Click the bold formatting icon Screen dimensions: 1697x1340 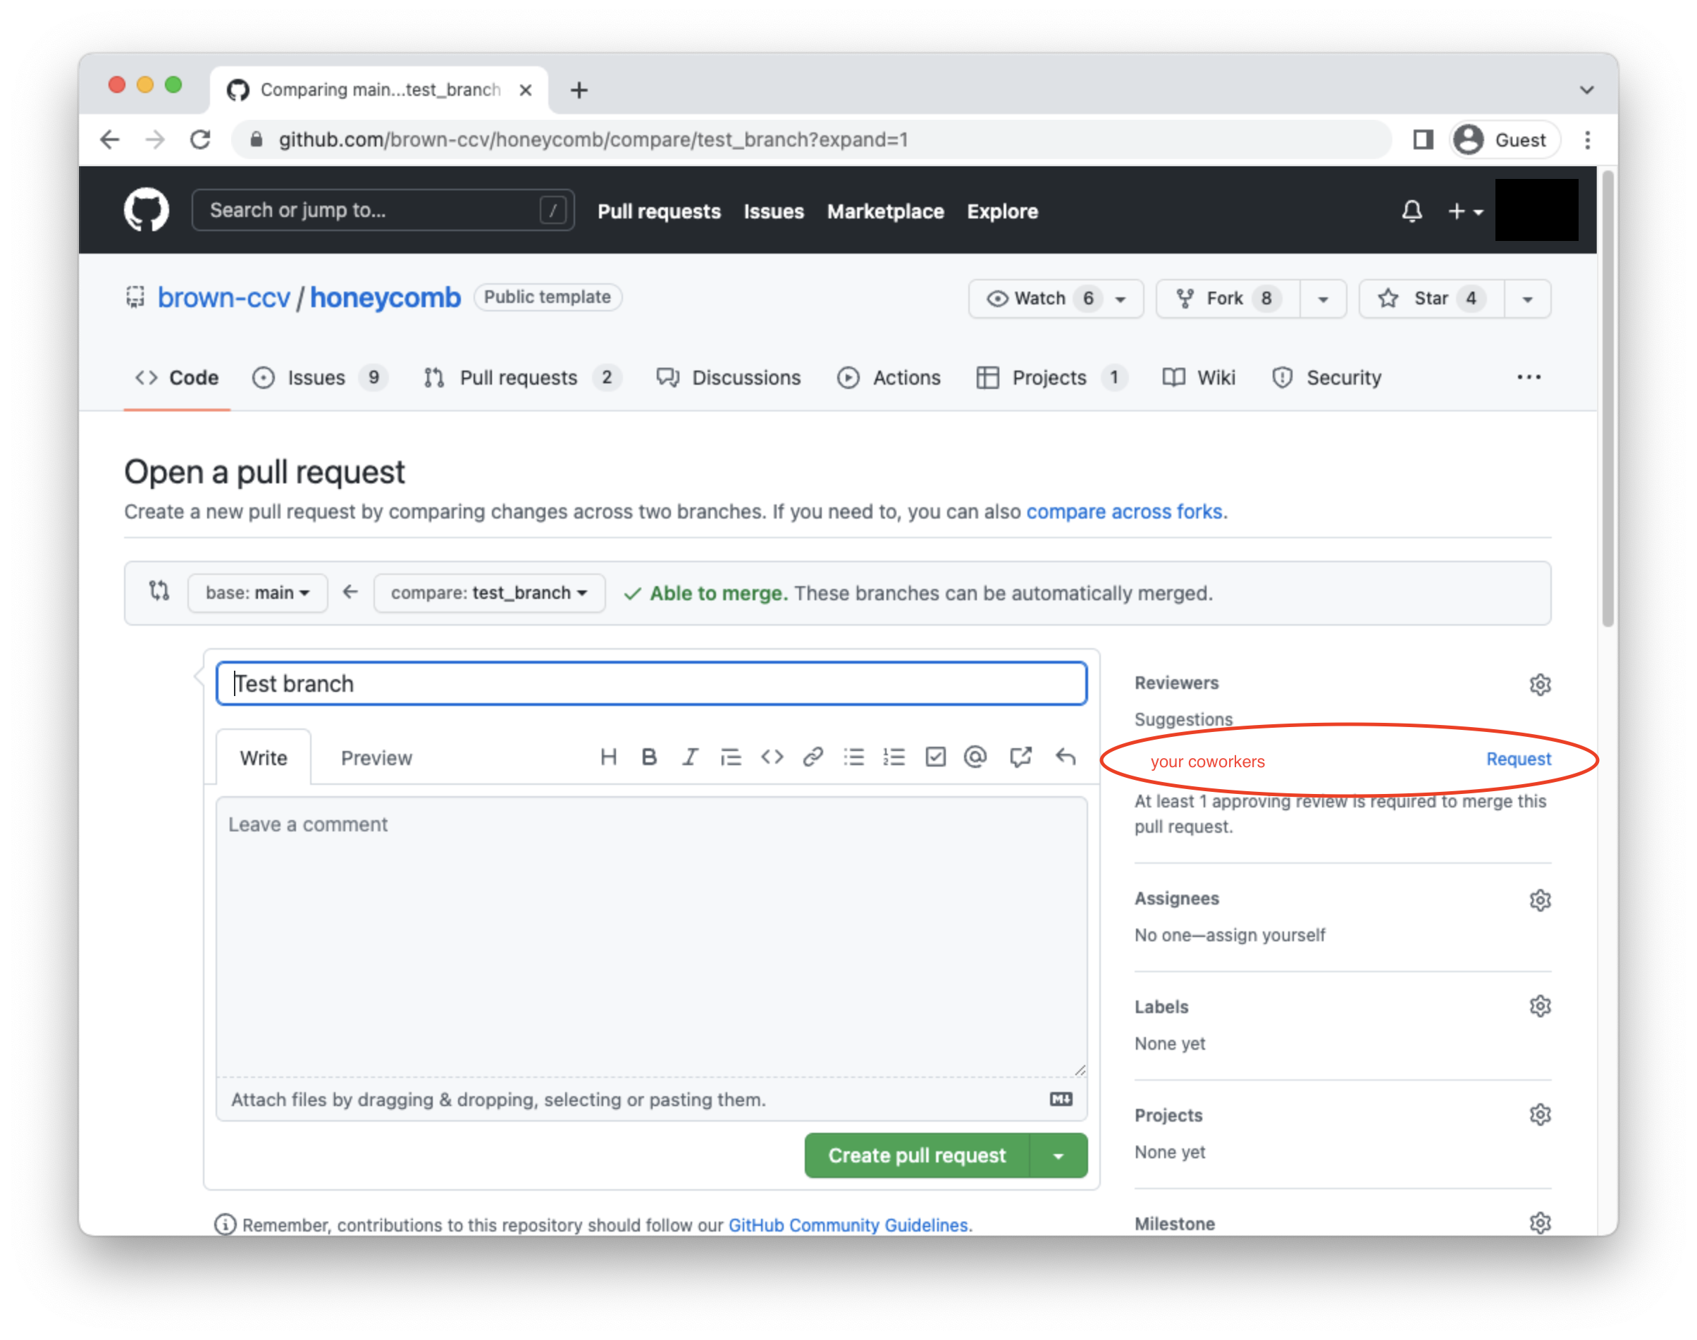(645, 757)
